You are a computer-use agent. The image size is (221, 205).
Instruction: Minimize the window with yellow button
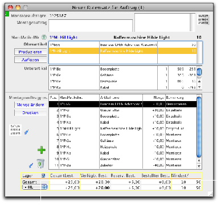tap(18, 7)
